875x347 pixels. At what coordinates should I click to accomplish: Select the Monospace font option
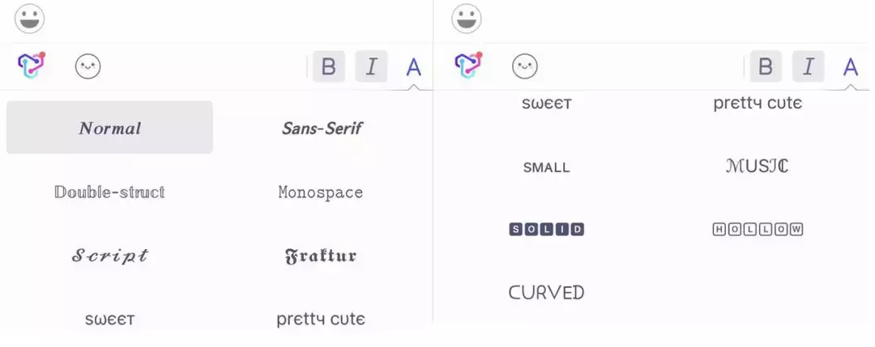coord(320,193)
